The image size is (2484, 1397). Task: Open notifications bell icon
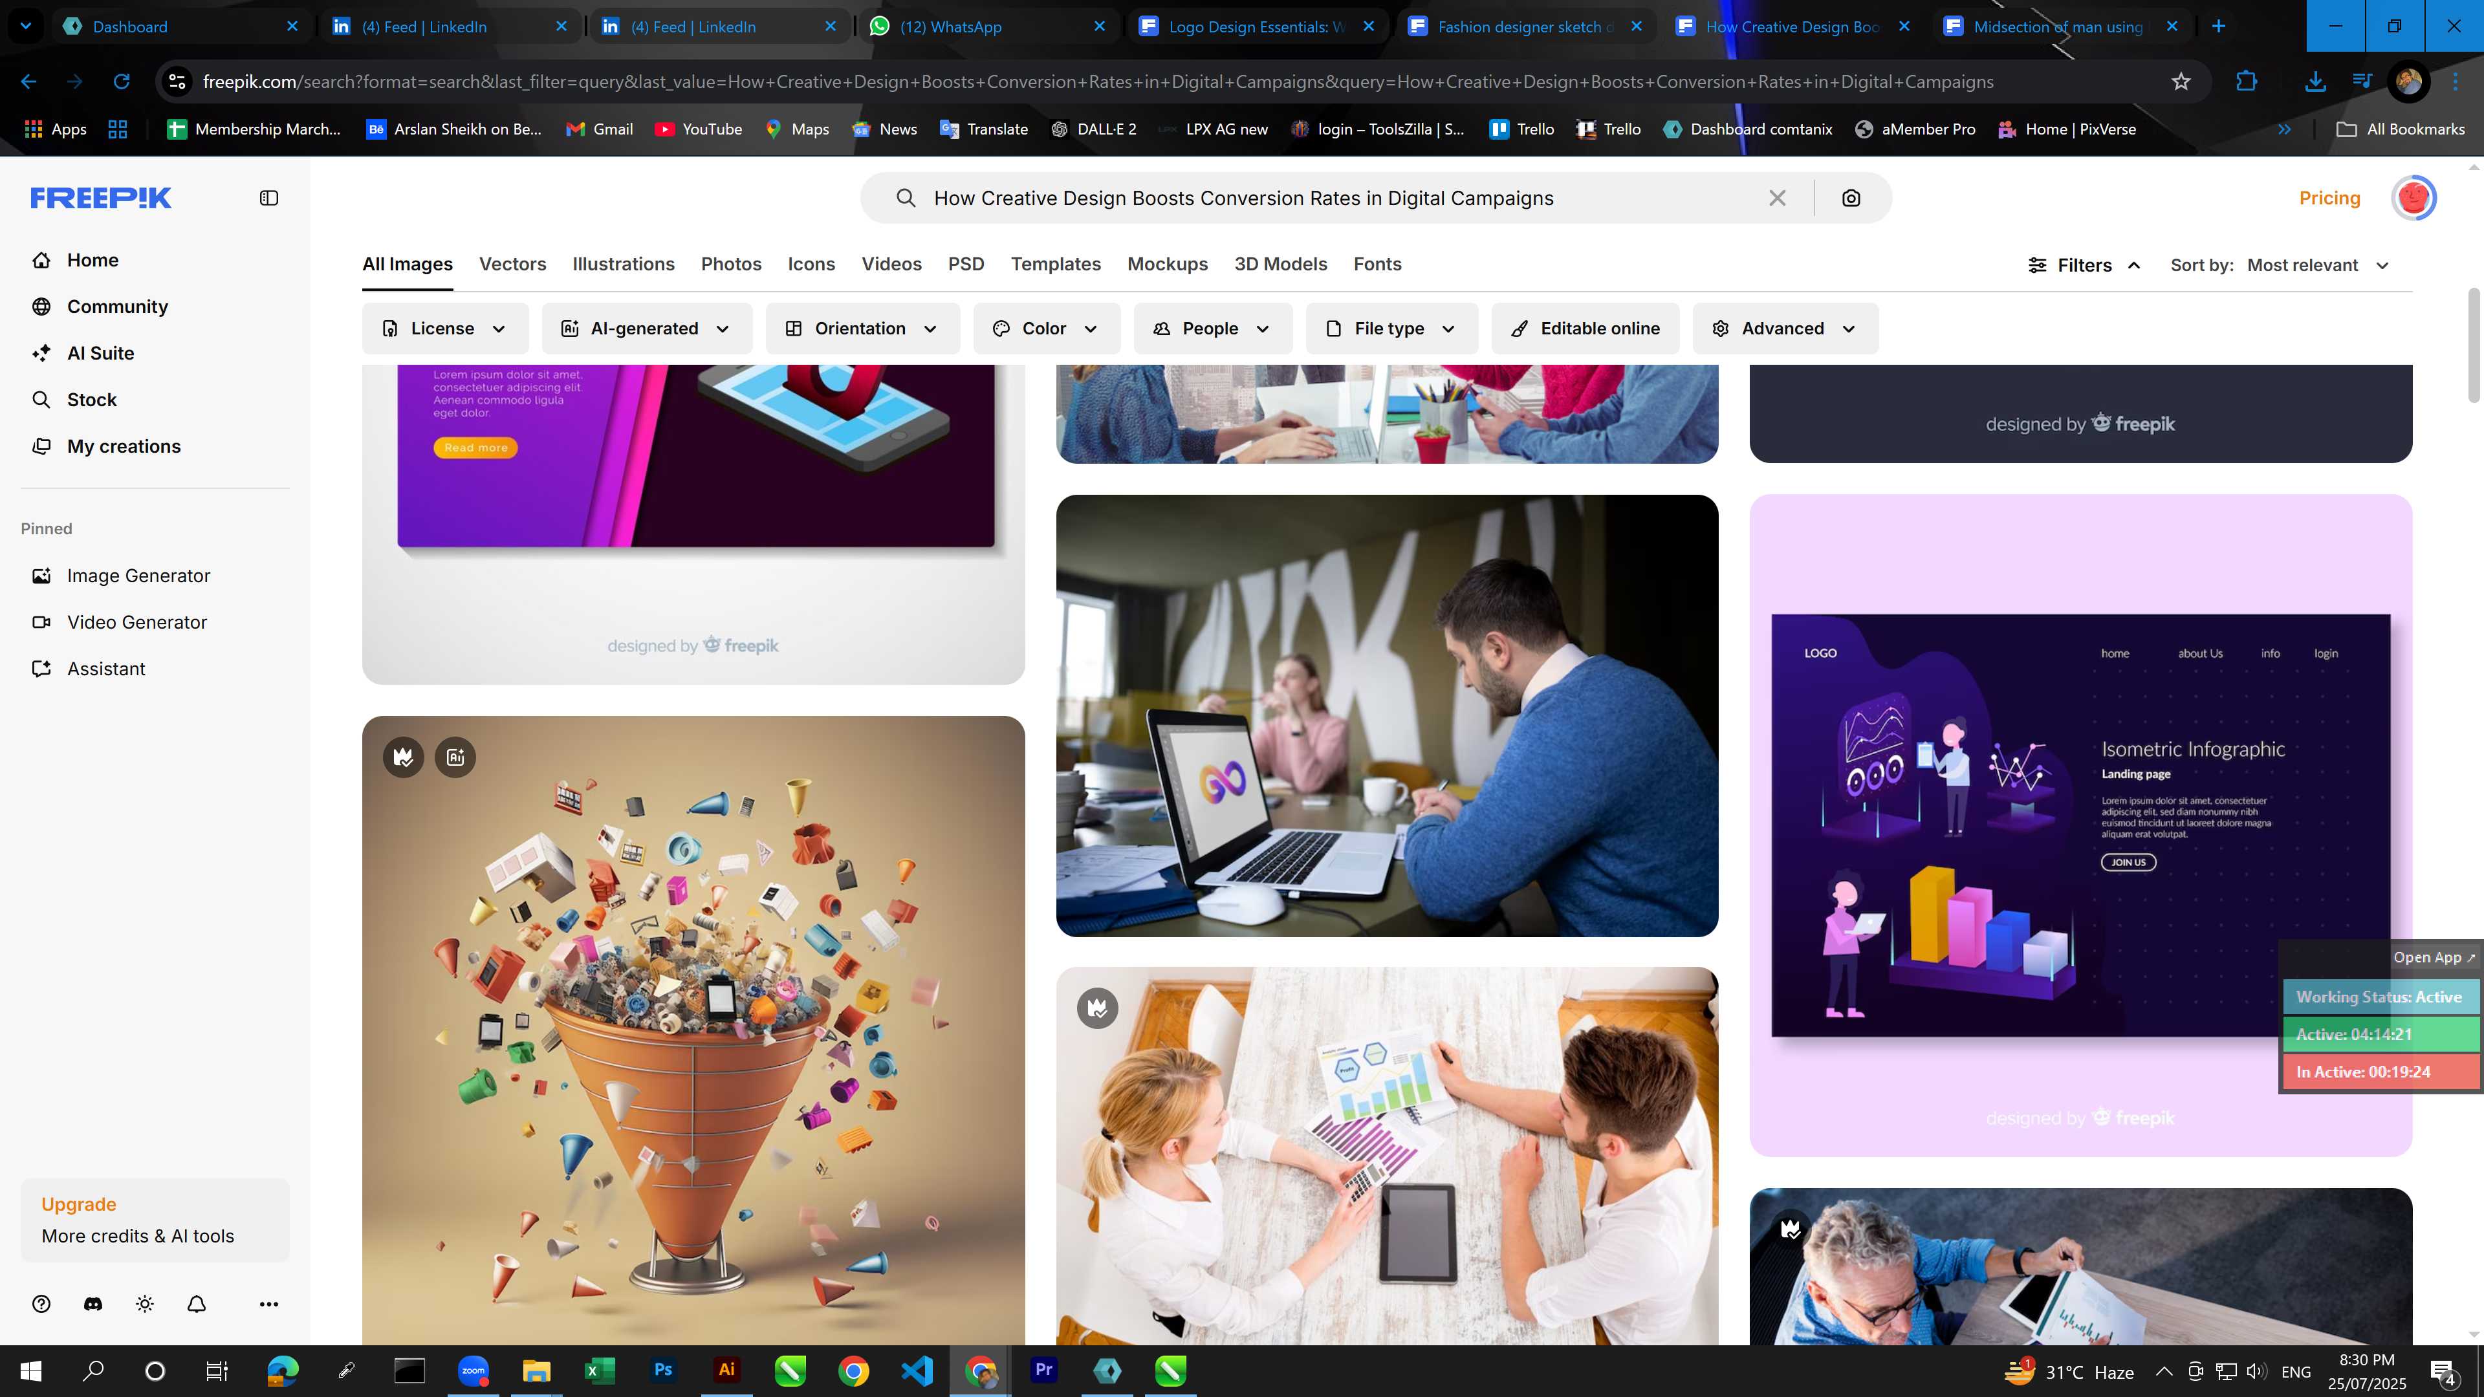tap(197, 1305)
